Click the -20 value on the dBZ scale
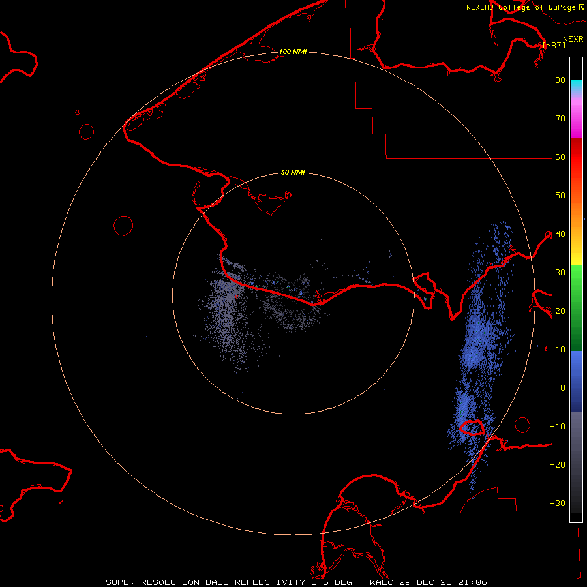Screen dimensions: 587x587 point(558,465)
